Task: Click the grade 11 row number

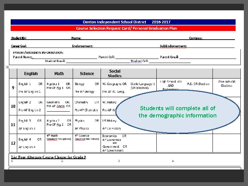Action: pyautogui.click(x=13, y=125)
